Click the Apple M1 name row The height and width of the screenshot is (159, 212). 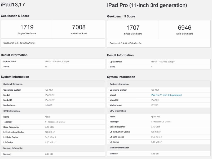point(159,116)
